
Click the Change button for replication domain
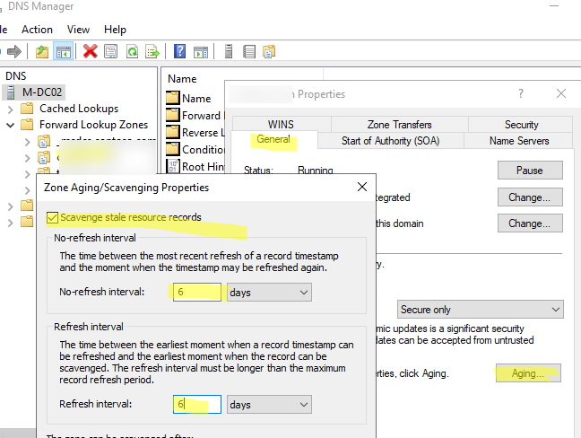coord(530,223)
